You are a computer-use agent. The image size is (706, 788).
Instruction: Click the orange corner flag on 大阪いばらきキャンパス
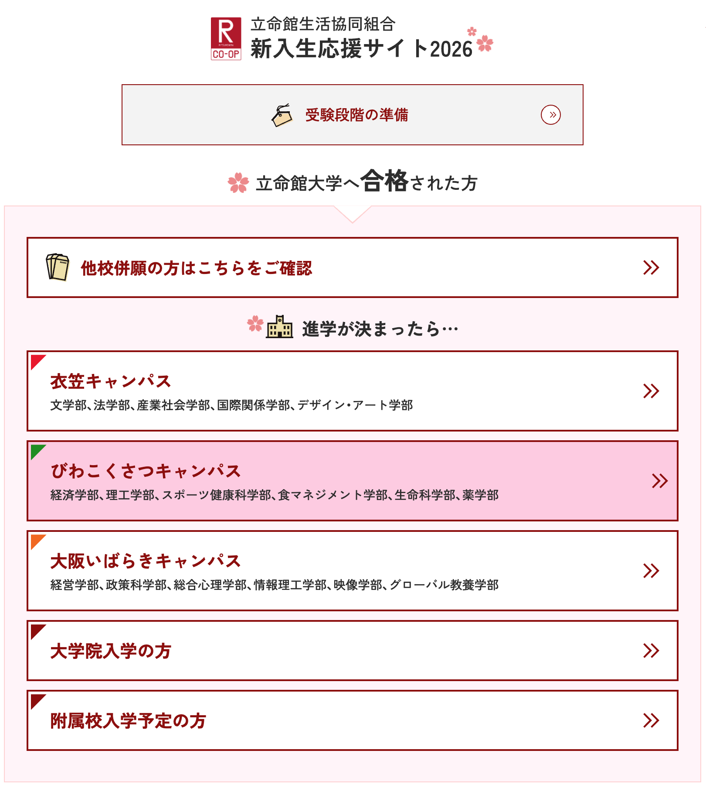pyautogui.click(x=37, y=541)
